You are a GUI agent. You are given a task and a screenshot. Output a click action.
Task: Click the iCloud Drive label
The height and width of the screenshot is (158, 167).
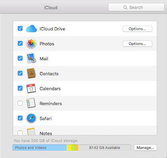point(52,29)
